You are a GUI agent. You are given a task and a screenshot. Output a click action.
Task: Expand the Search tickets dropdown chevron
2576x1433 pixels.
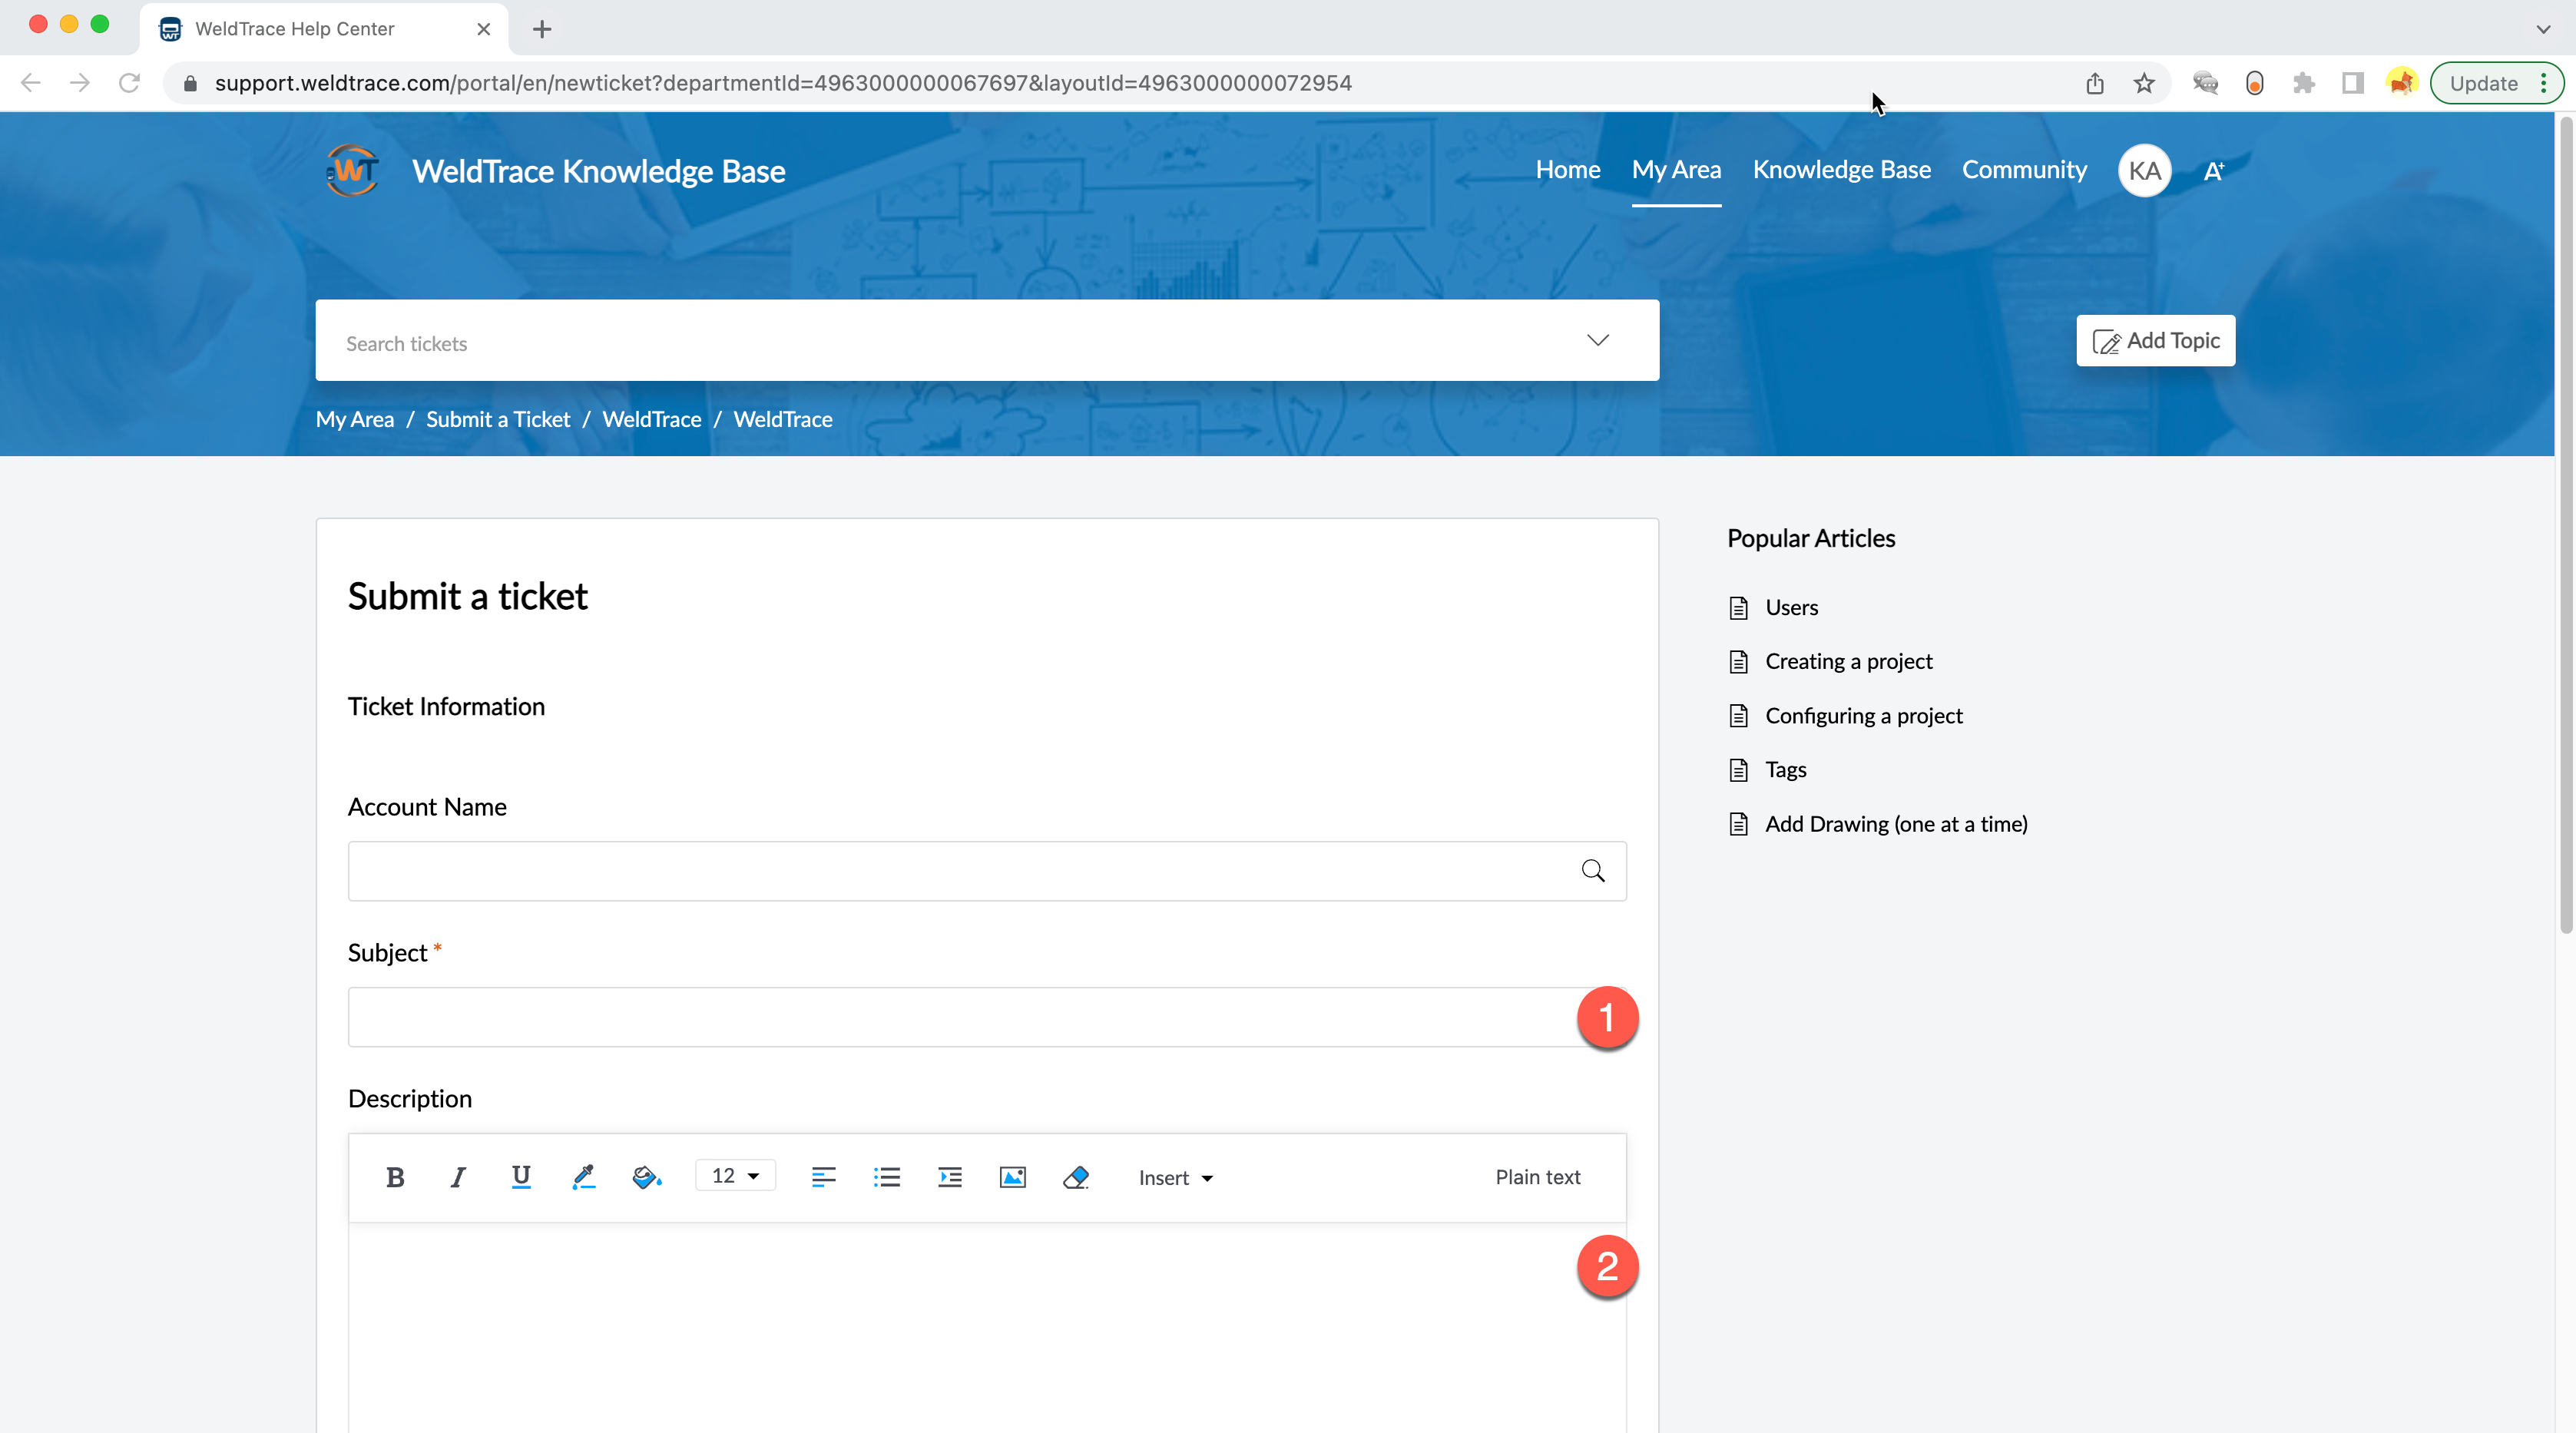coord(1598,340)
